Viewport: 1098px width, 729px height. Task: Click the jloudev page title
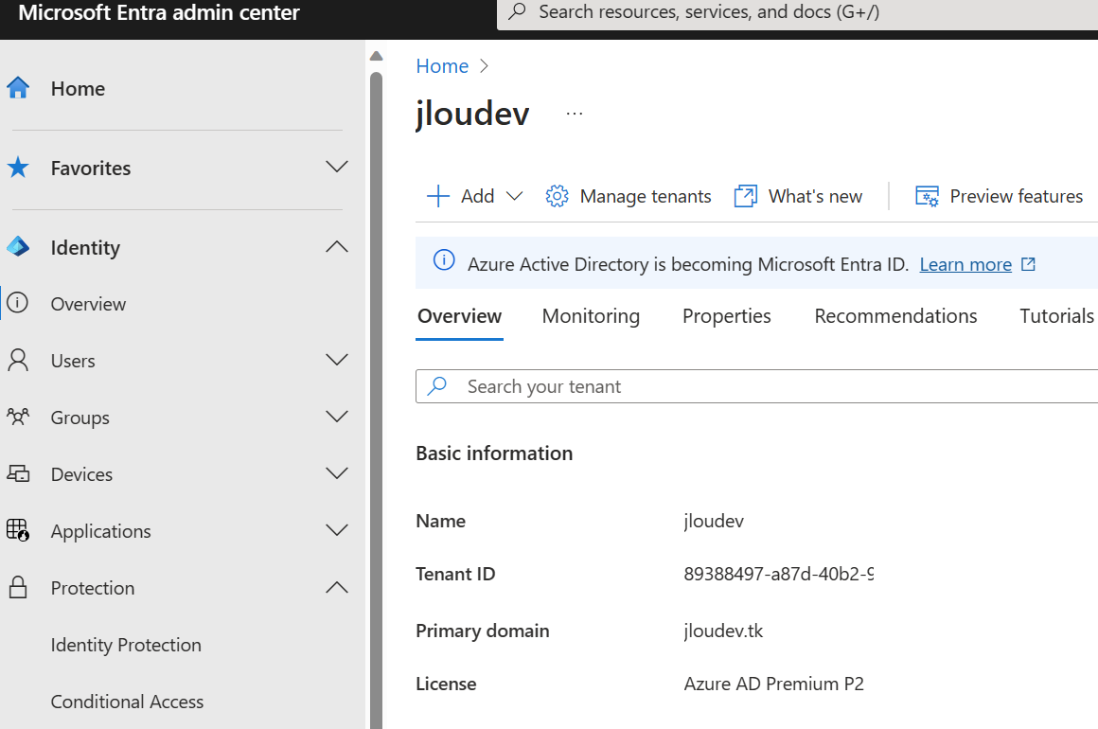[x=472, y=113]
